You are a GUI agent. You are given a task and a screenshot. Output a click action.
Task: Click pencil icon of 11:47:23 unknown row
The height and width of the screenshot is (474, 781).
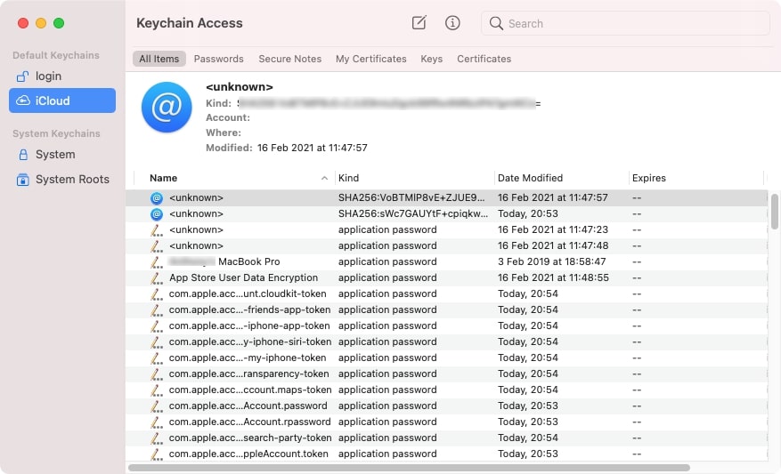tap(157, 229)
